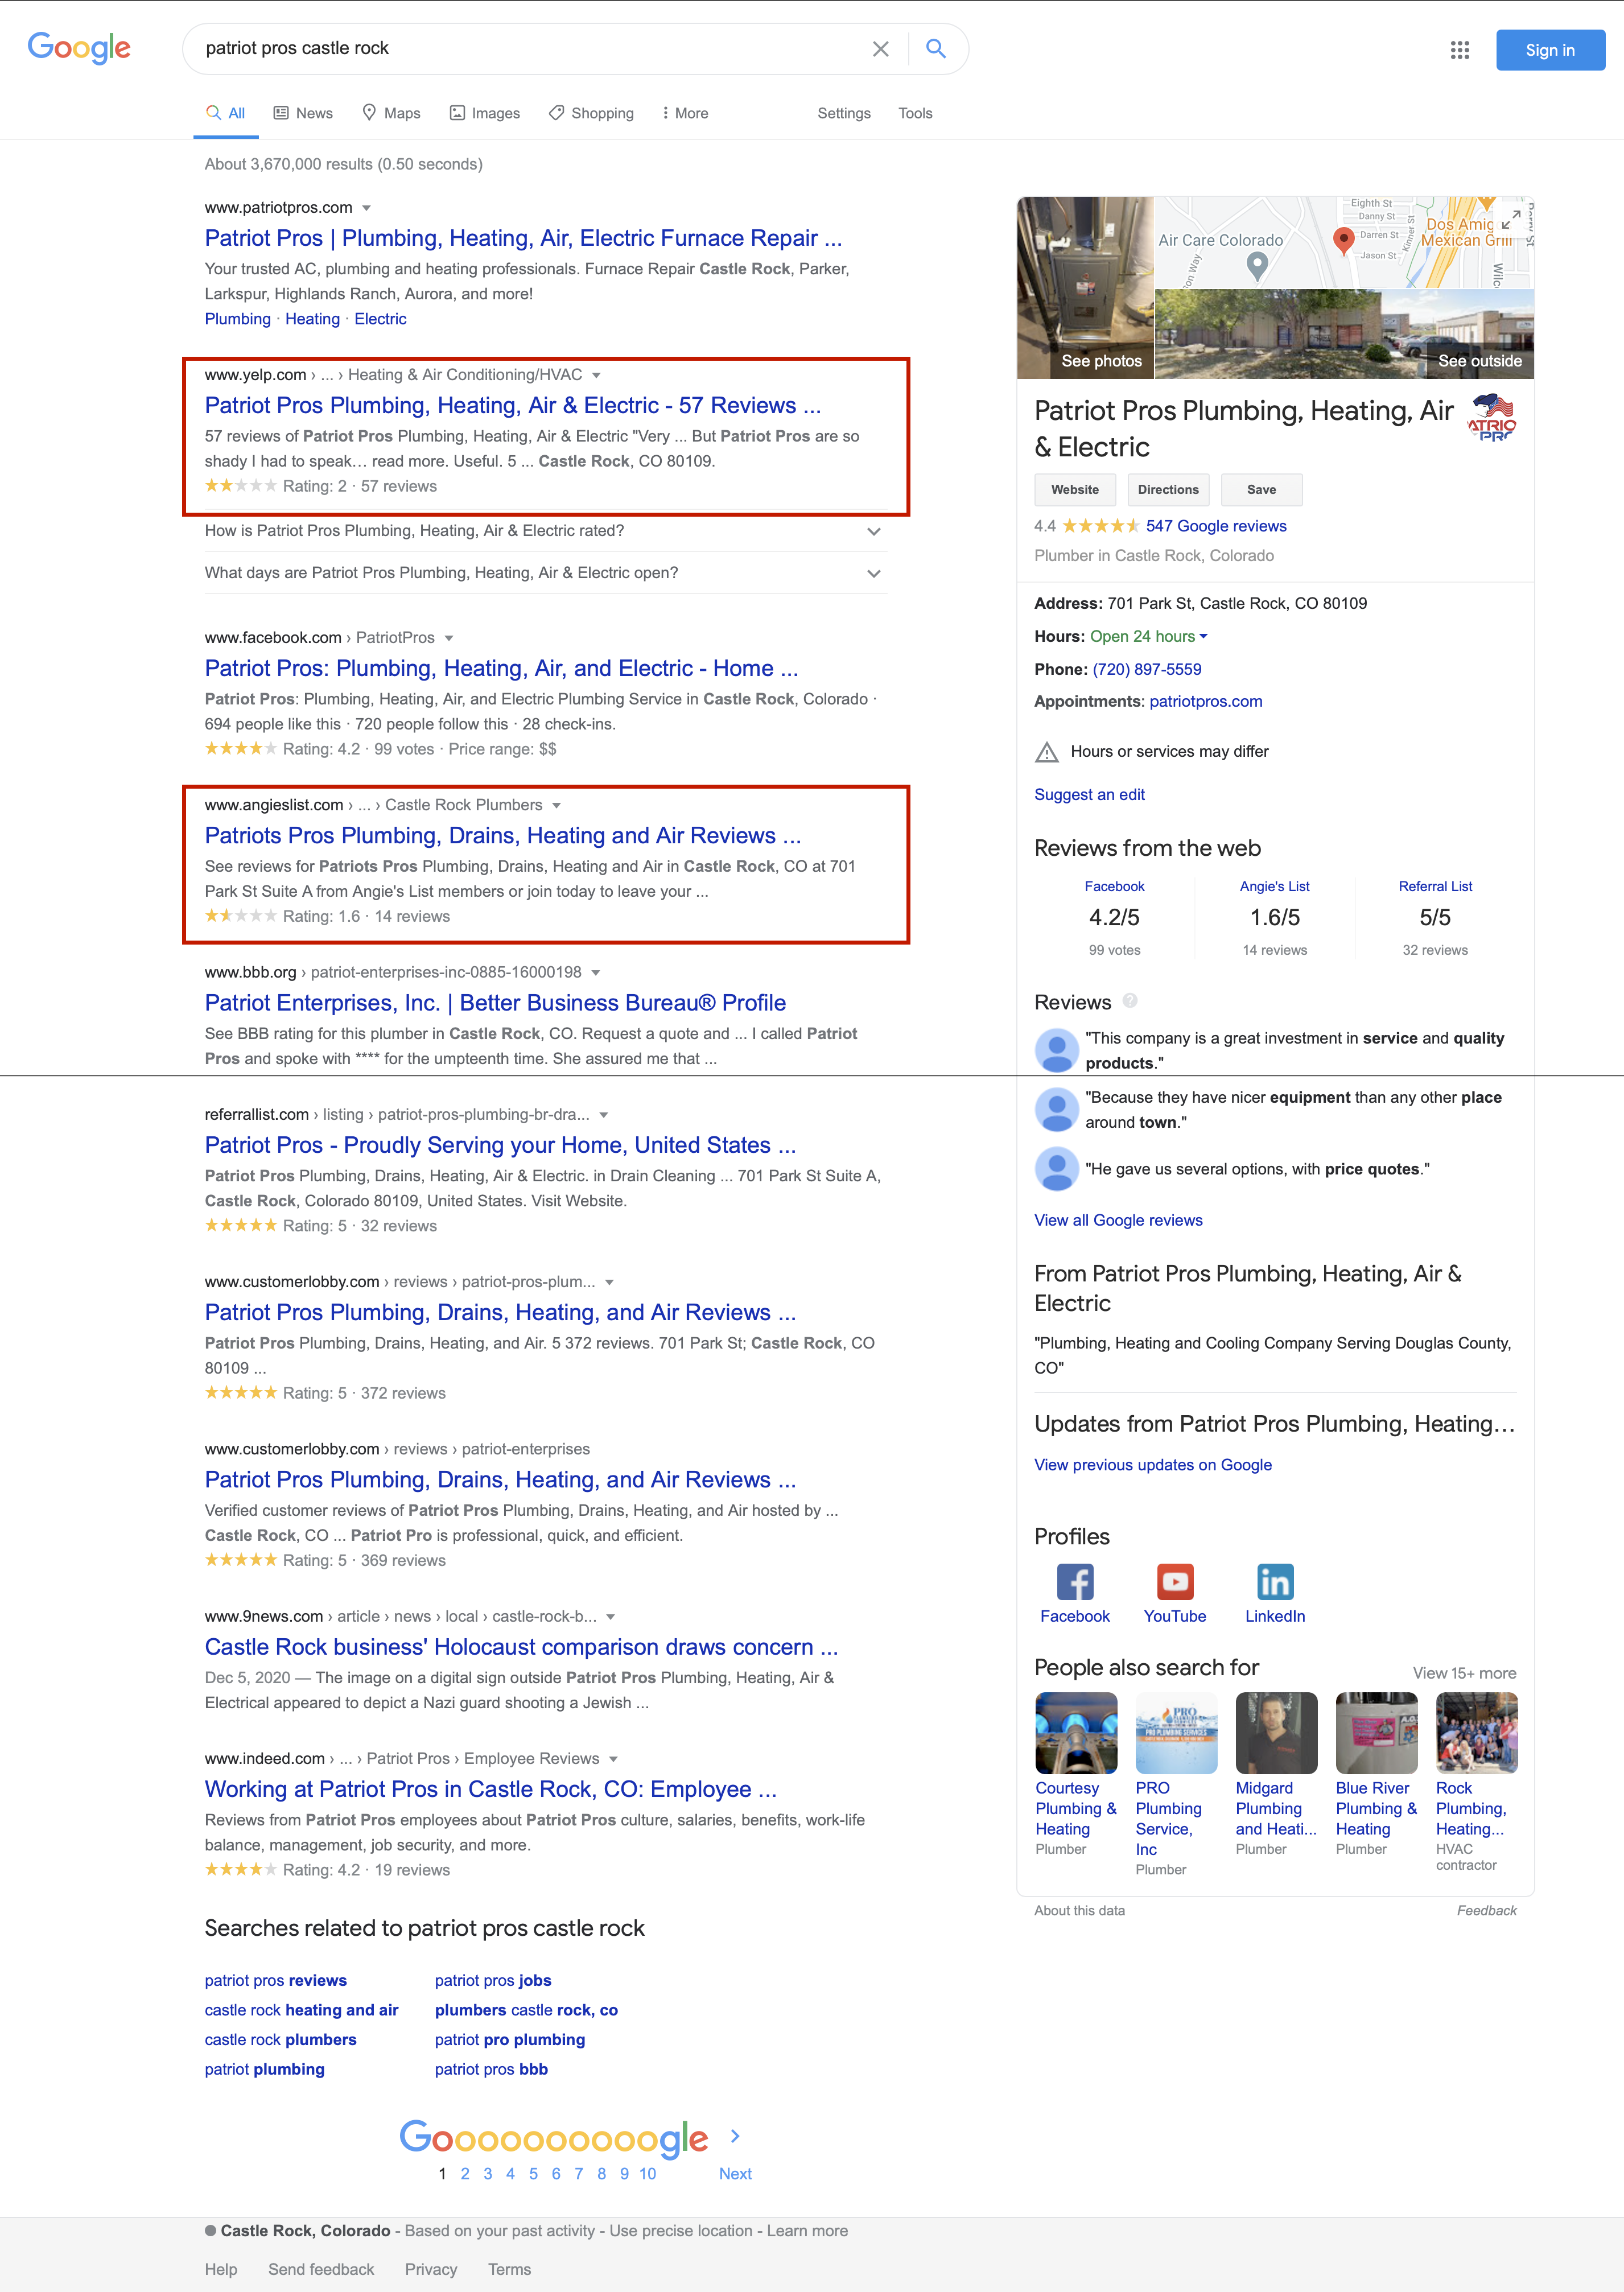Open the Google apps grid icon

click(1459, 50)
